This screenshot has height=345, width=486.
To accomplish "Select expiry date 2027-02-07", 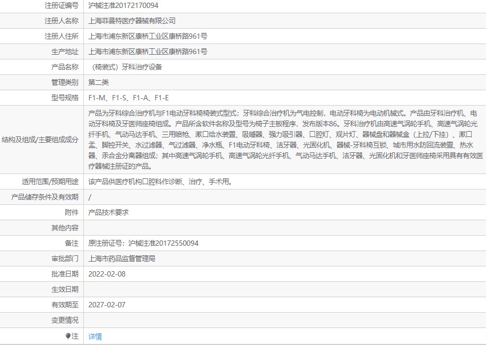I will coord(107,305).
